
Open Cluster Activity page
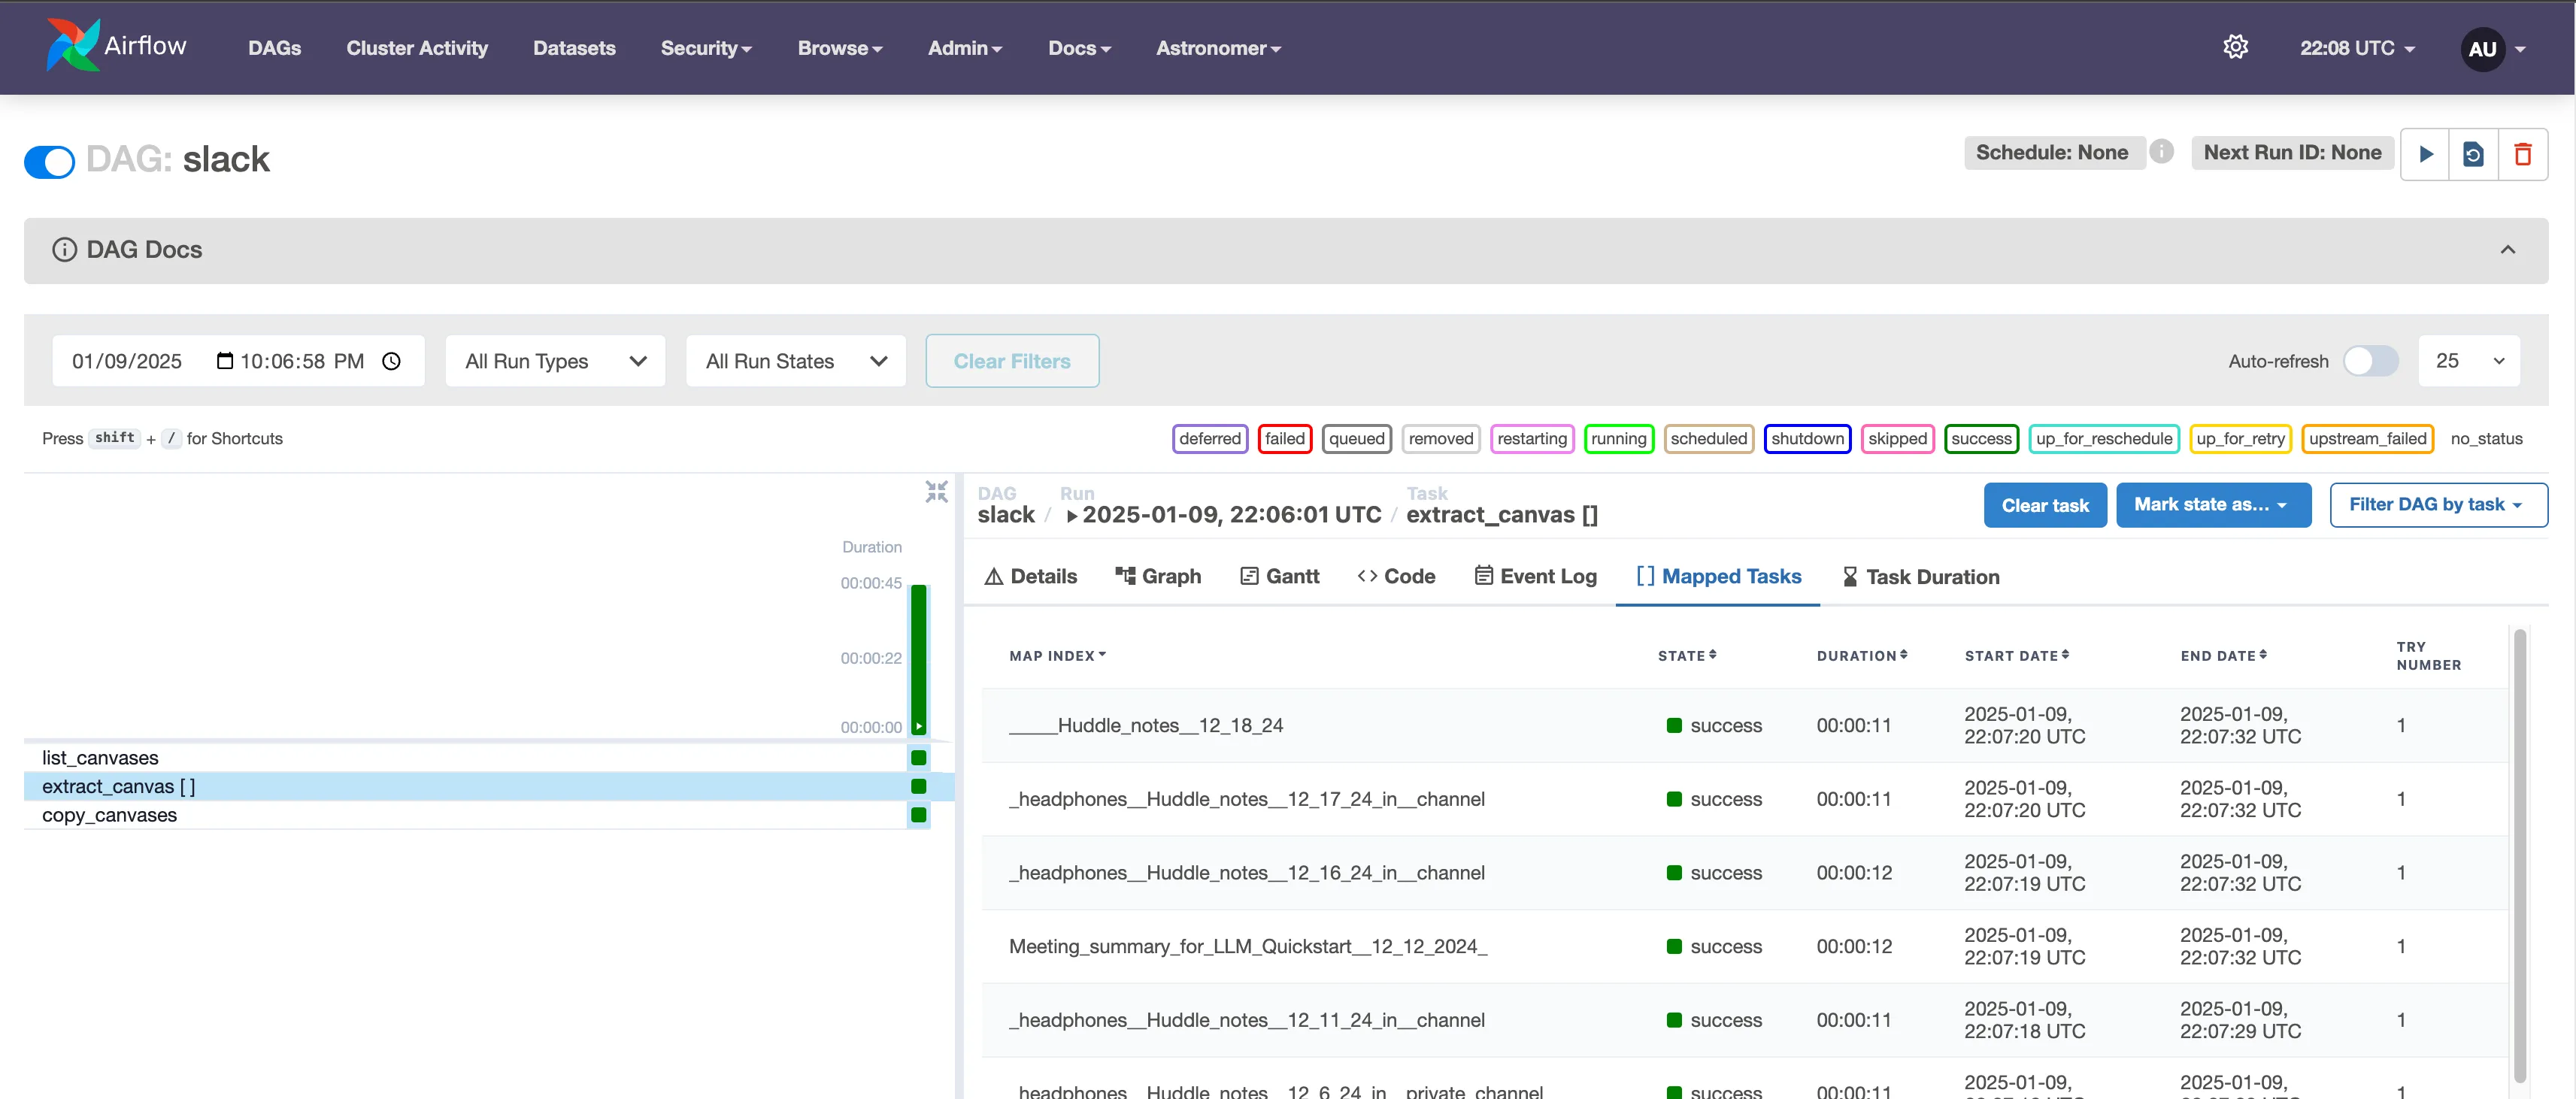pyautogui.click(x=417, y=48)
